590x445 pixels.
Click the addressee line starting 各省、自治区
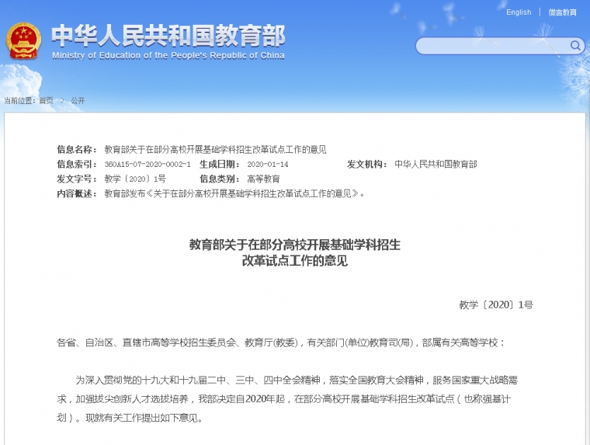(280, 342)
